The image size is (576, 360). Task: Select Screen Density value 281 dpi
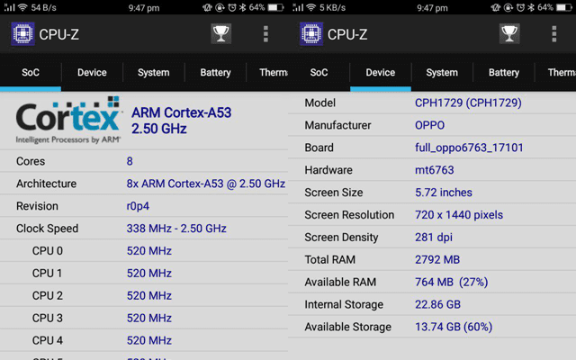434,238
